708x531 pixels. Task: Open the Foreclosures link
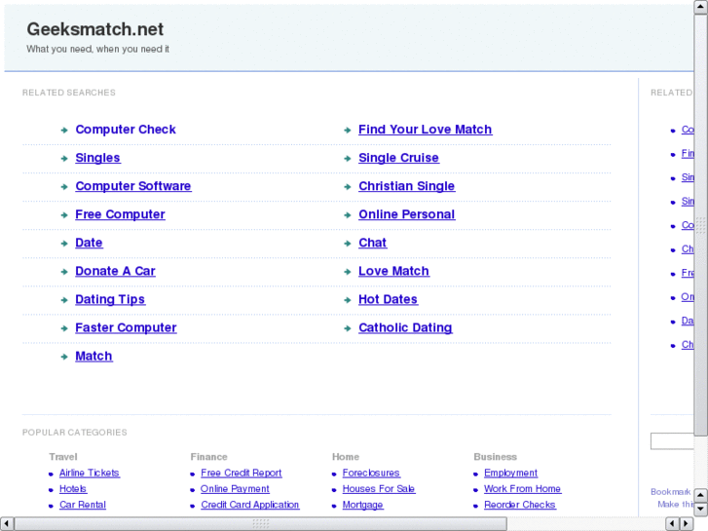pos(371,474)
